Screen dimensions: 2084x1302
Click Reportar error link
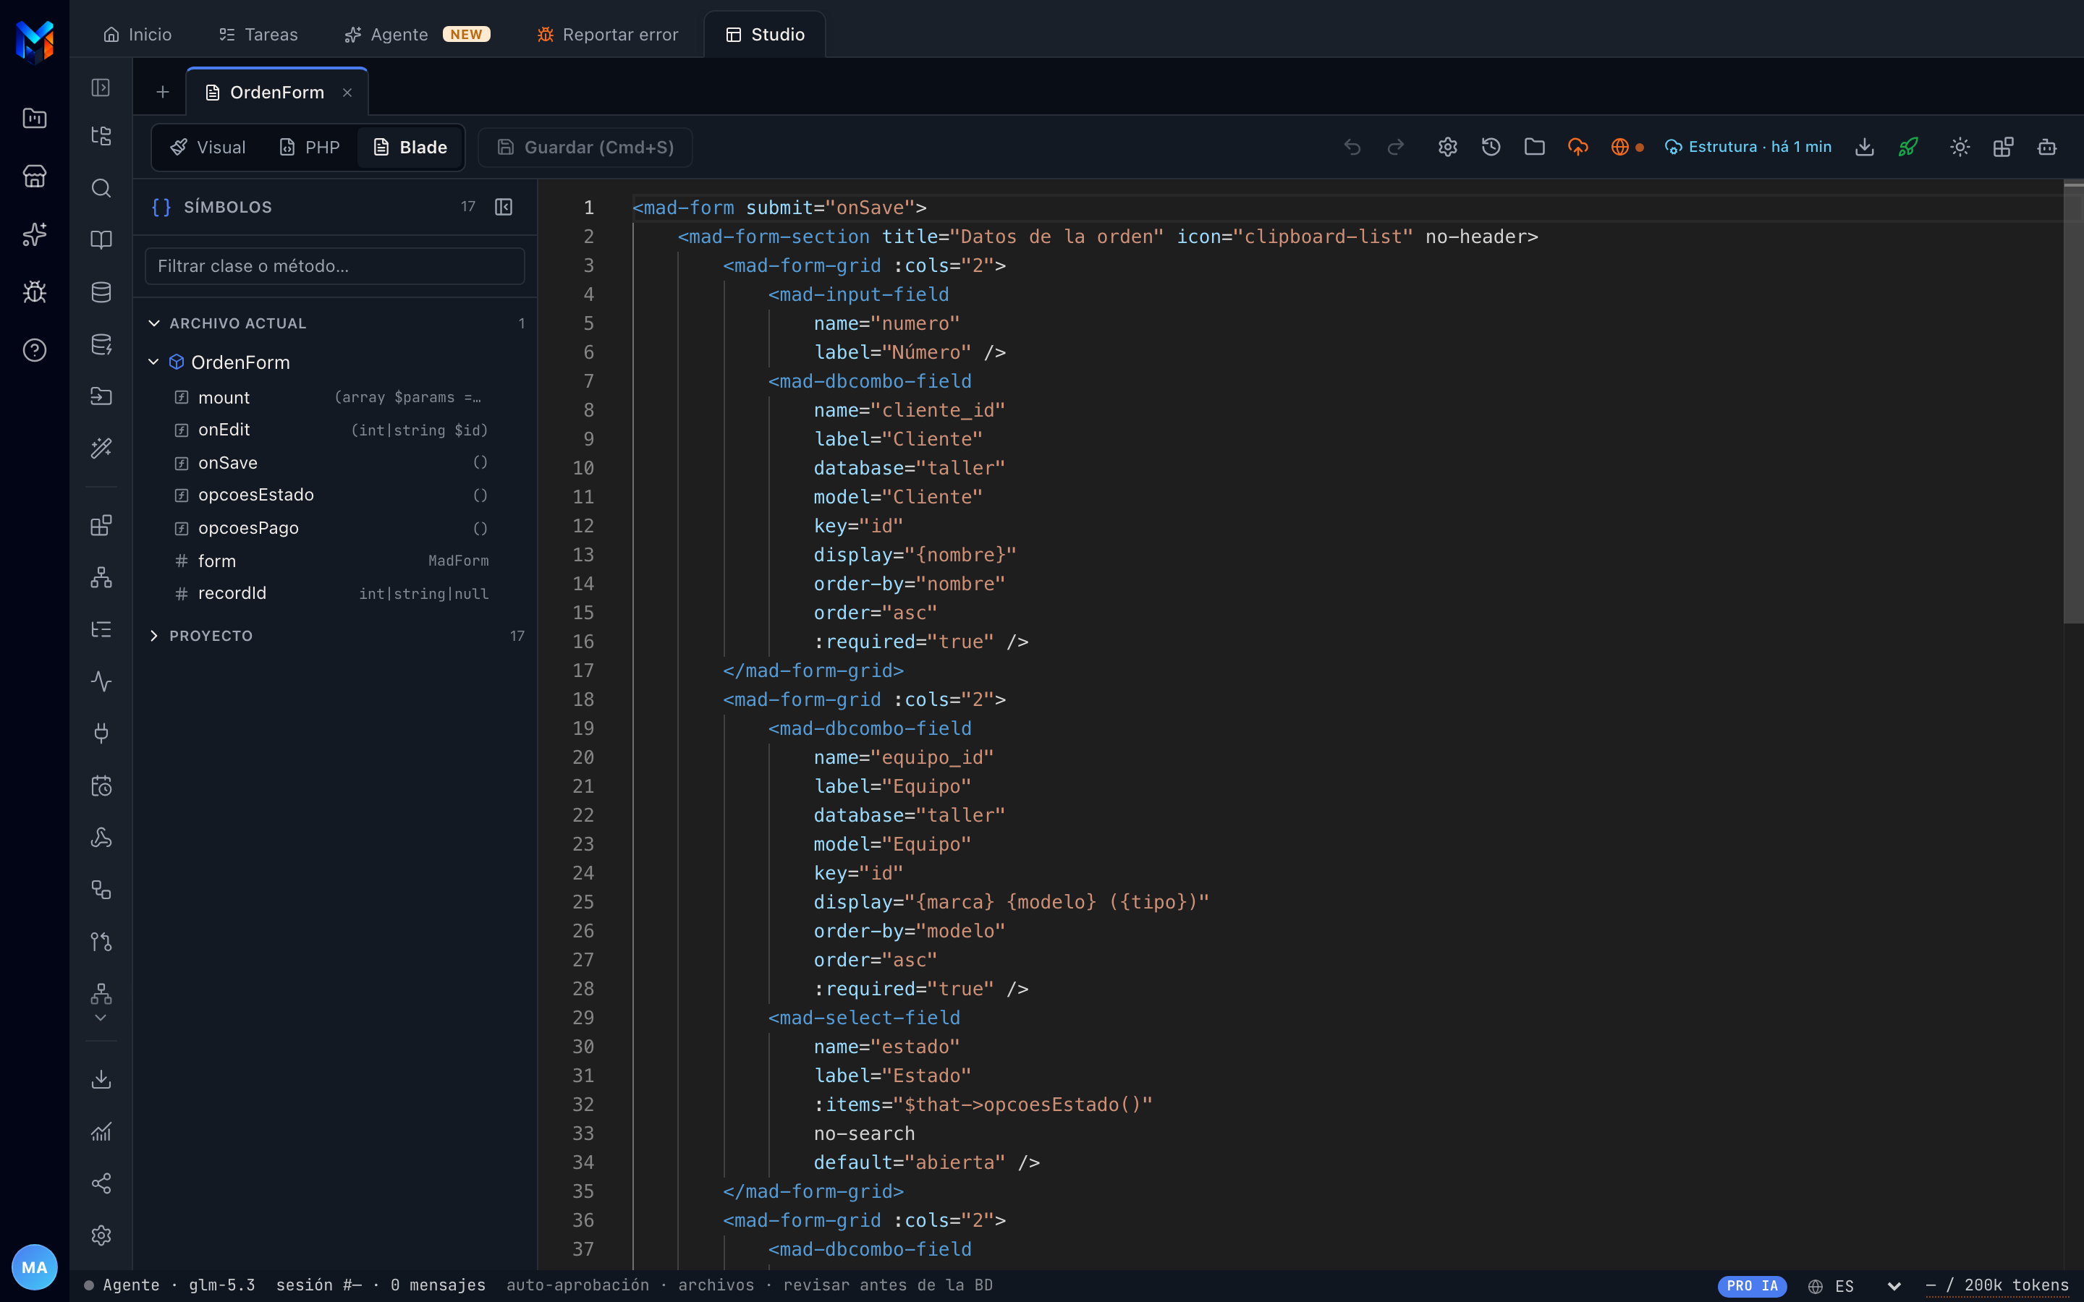pos(607,35)
